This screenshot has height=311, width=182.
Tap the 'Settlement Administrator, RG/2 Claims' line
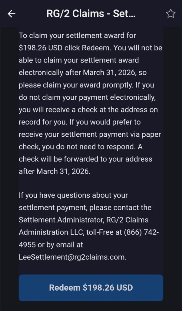click(x=84, y=220)
